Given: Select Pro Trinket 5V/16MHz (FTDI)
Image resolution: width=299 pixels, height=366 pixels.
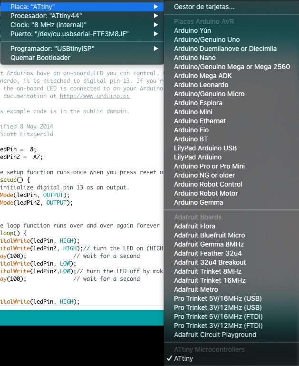Looking at the screenshot, I should coord(218,317).
